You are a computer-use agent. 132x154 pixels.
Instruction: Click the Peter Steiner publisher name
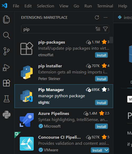click(49, 79)
